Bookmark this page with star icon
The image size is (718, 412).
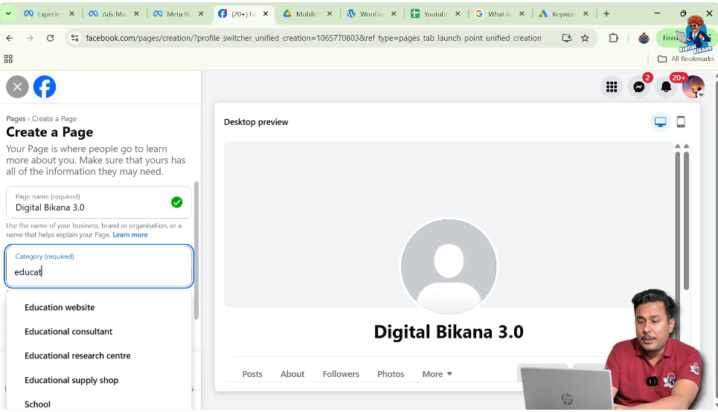tap(585, 38)
